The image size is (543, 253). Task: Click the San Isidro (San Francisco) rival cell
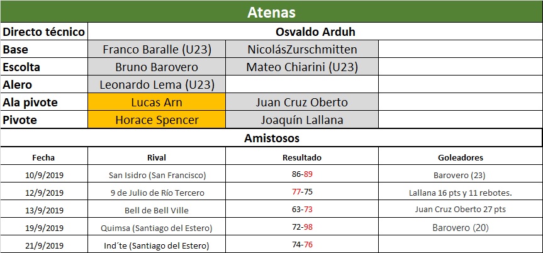click(157, 175)
